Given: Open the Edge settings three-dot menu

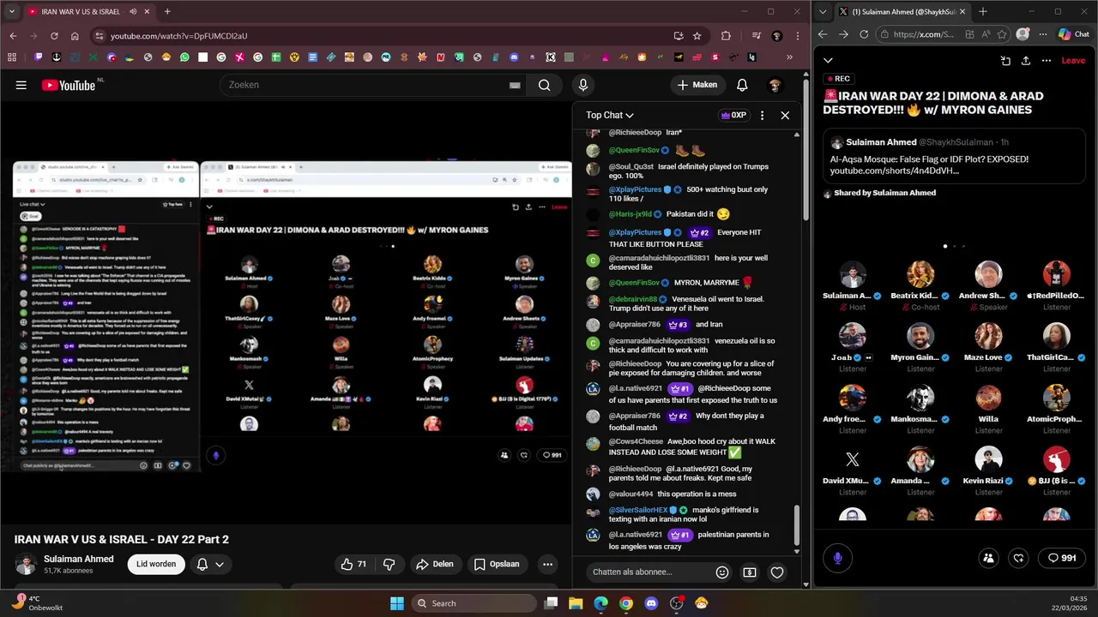Looking at the screenshot, I should (1043, 34).
